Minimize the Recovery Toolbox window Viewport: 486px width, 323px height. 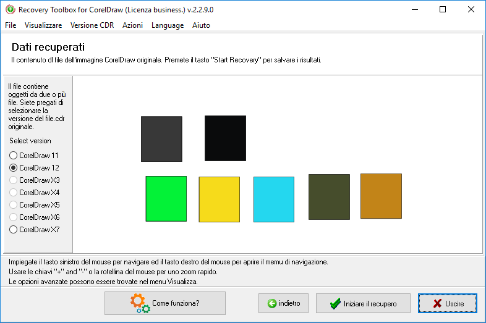click(x=415, y=10)
